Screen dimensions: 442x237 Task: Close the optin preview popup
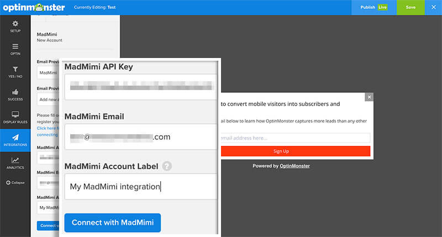point(369,97)
